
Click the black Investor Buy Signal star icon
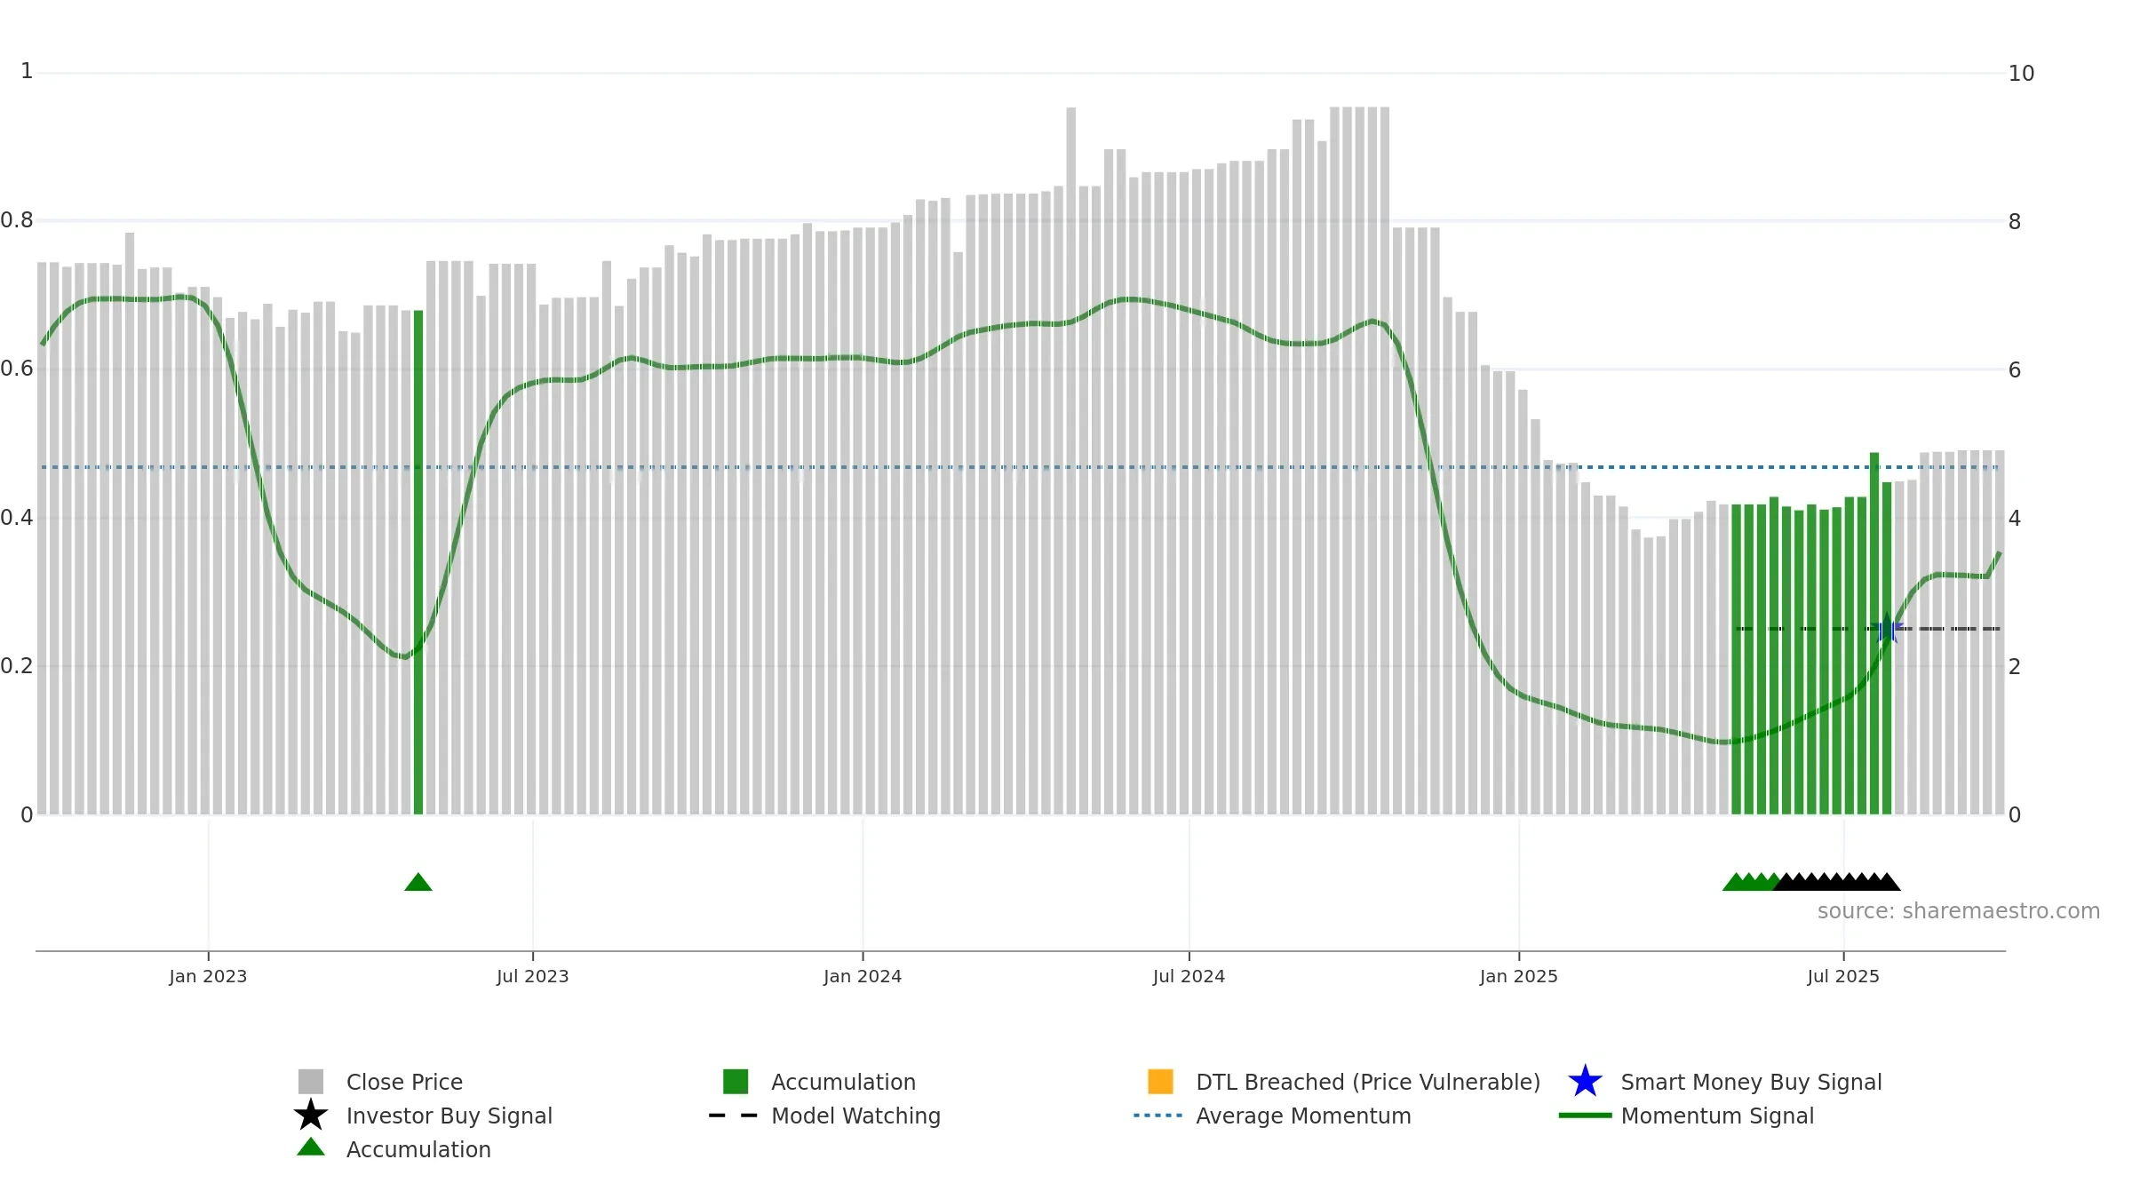(x=311, y=1116)
